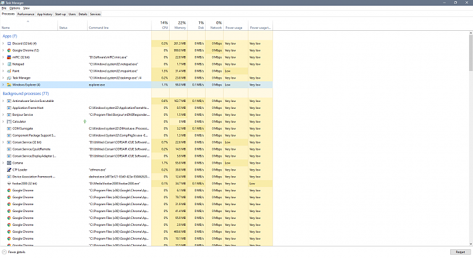Expand the Calculator process entry
The height and width of the screenshot is (258, 473).
point(3,121)
